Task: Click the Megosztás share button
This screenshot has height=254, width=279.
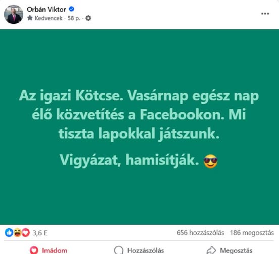Action: tap(229, 250)
